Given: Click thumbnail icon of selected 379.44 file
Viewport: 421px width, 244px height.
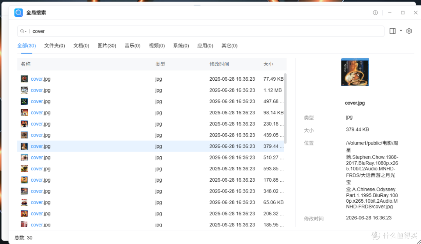Looking at the screenshot, I should (24, 146).
